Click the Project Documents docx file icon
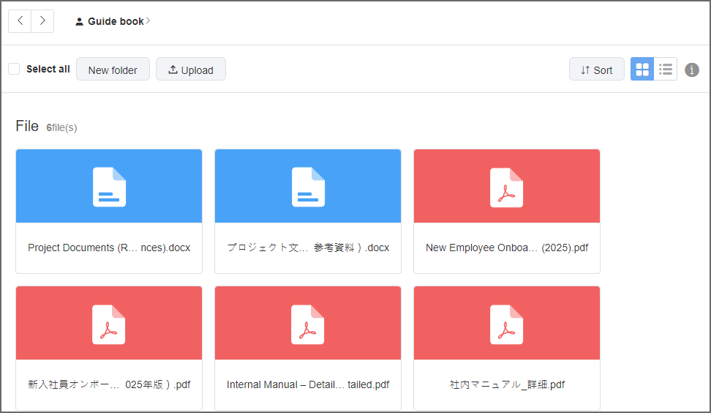 click(x=109, y=187)
